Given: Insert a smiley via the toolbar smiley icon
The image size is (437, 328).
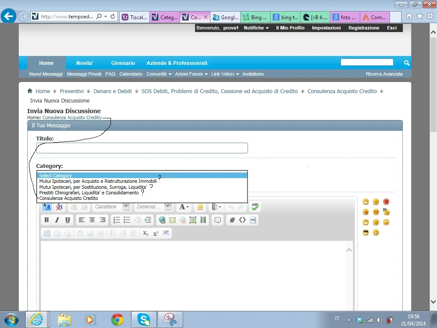Looking at the screenshot, I should tap(200, 207).
